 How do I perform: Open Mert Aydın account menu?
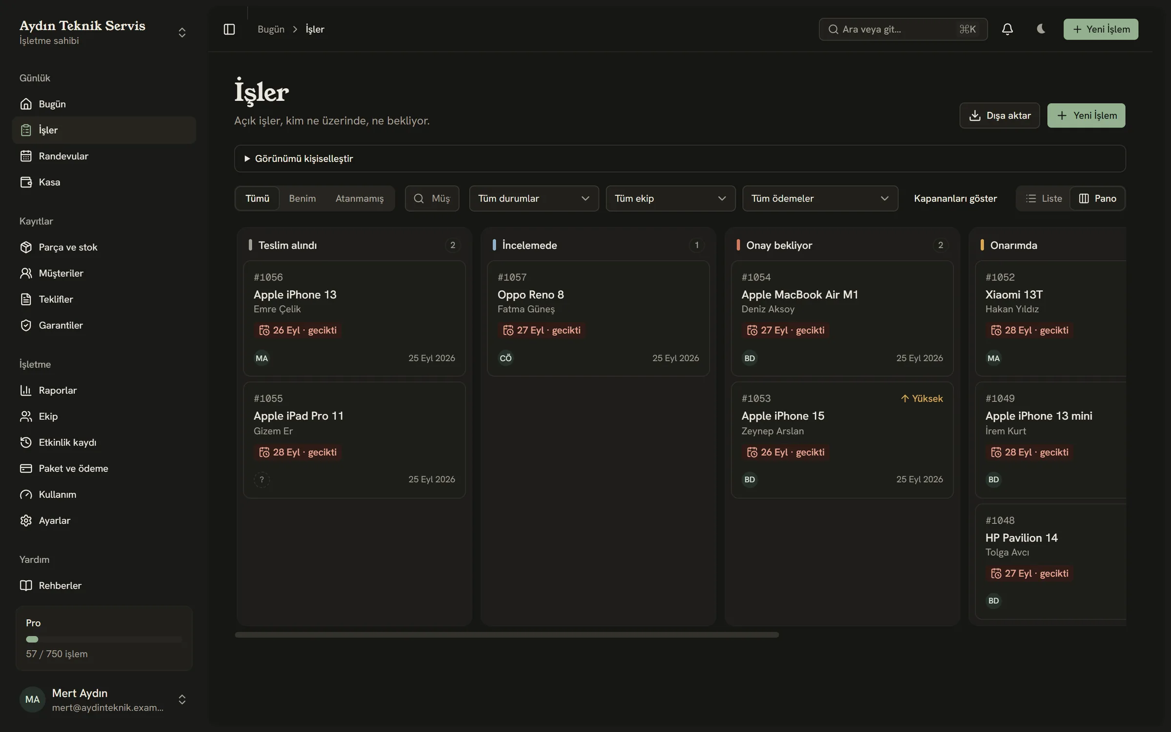point(104,699)
